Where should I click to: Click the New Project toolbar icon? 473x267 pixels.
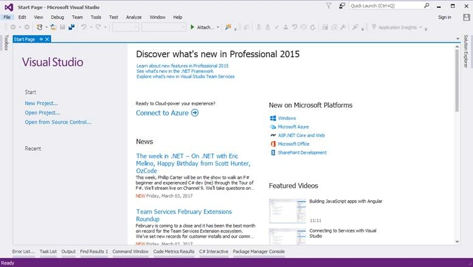coord(40,27)
